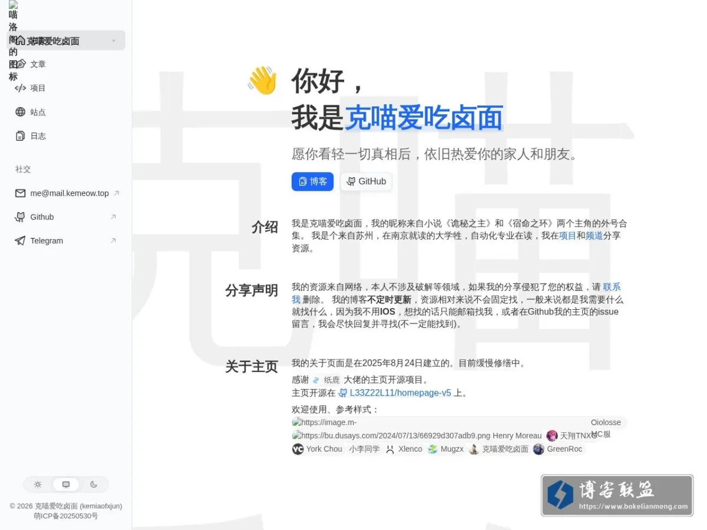Open the 站点 sidebar item
Screen dimensions: 707x530
66,112
